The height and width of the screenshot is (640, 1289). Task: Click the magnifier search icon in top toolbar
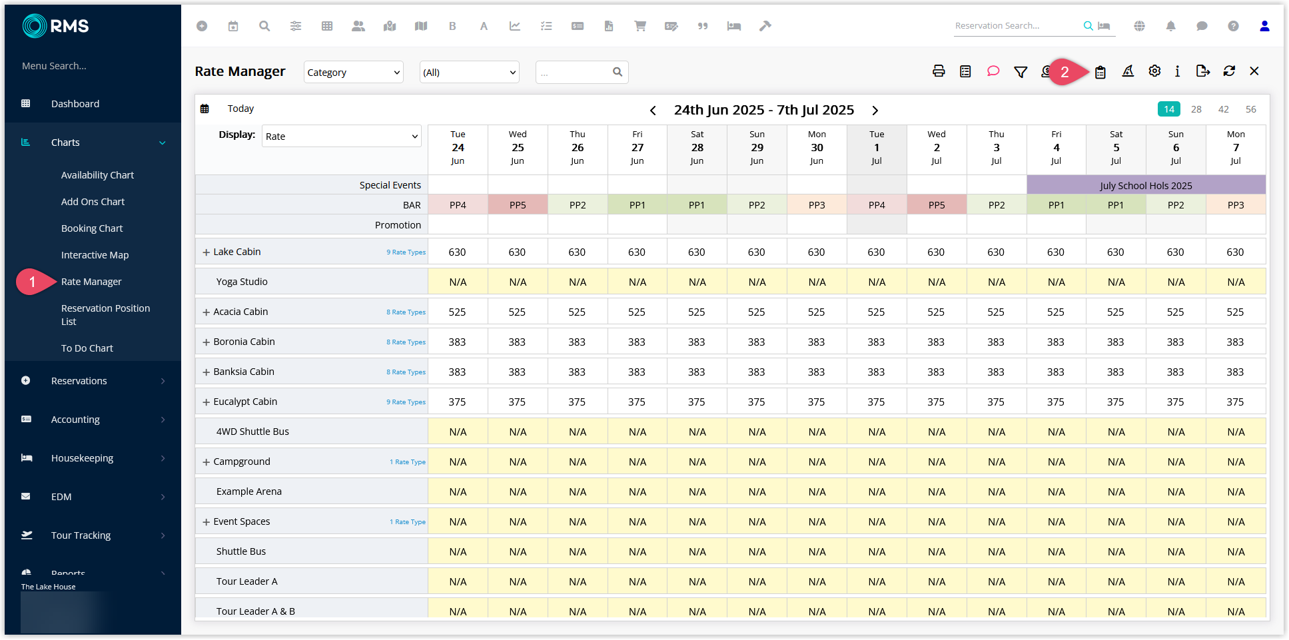(x=264, y=26)
